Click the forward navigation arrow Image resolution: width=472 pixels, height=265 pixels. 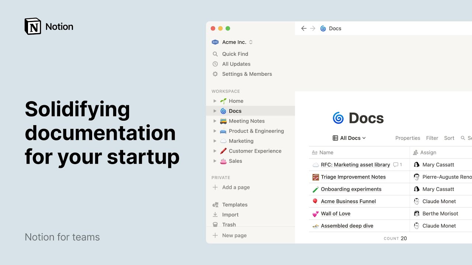tap(313, 28)
